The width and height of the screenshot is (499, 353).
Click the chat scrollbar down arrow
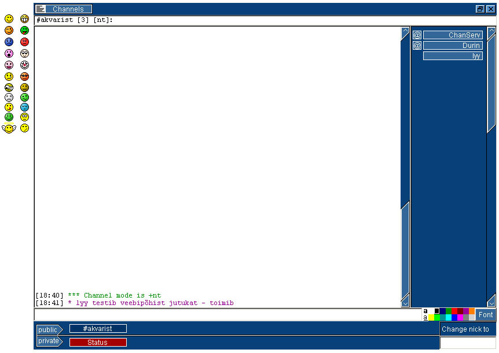tap(405, 301)
